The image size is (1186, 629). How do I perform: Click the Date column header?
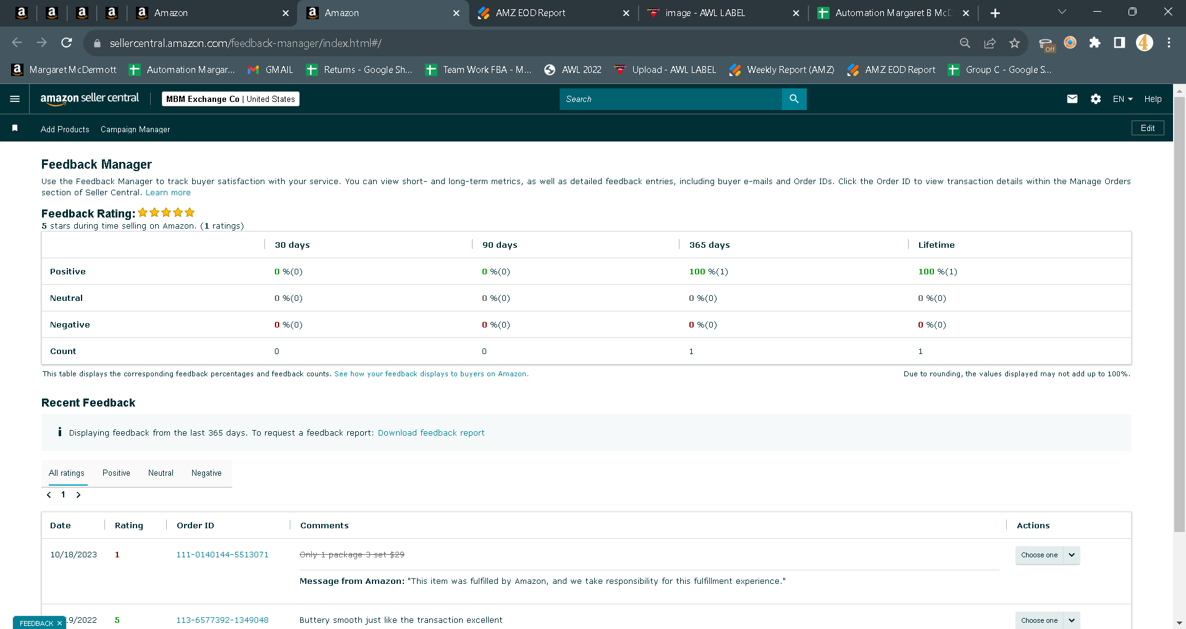tap(61, 526)
